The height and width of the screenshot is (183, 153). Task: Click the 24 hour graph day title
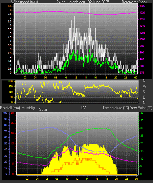83,2
